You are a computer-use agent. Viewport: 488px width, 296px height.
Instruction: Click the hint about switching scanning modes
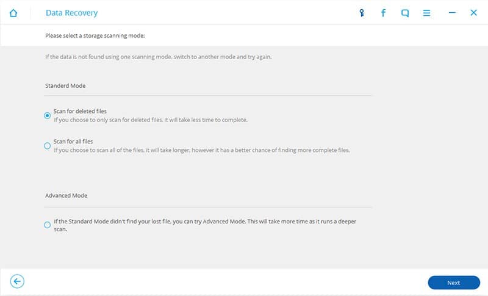(159, 57)
